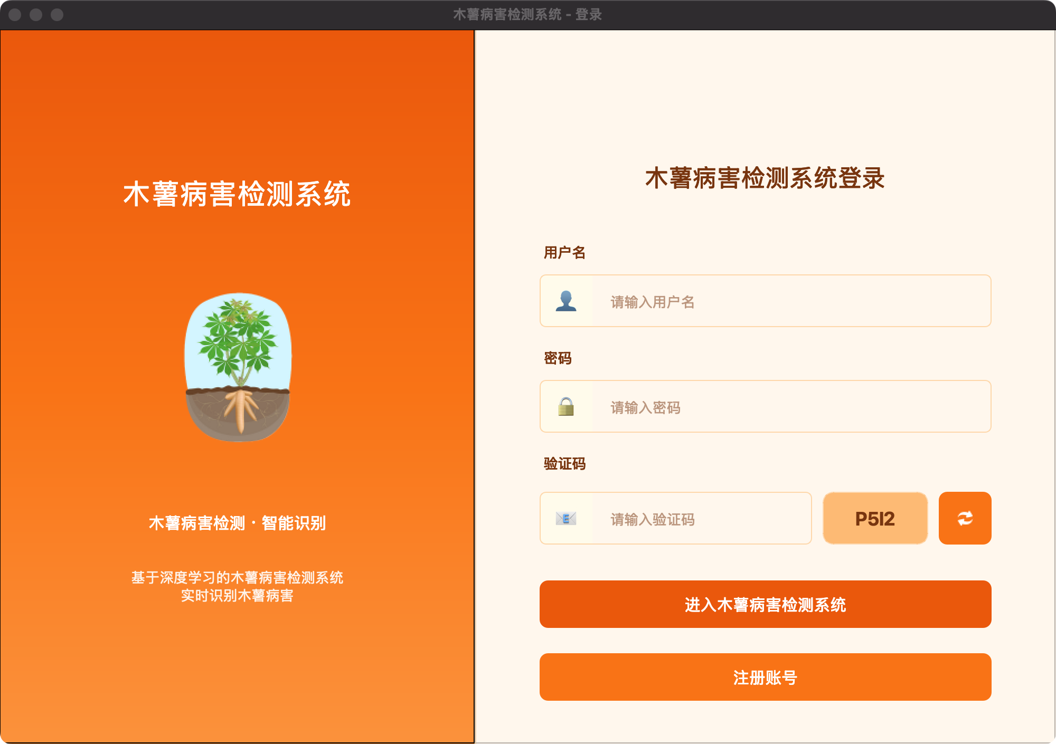Minimize the login window
Screen dimensions: 1056x744
point(36,15)
